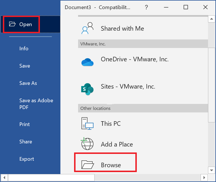Click the SharePoint Sites icon
216x182 pixels.
click(87, 89)
